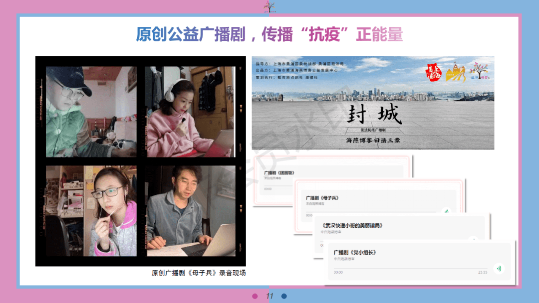
Task: Click the 海燕博客 tree logo on banner
Action: [480, 71]
